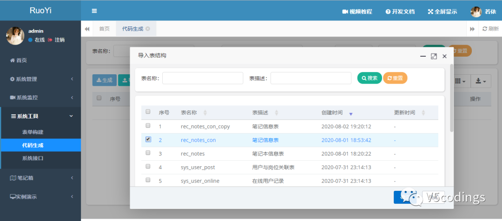Expand the 系统管理 sidebar menu
The width and height of the screenshot is (502, 221).
(x=40, y=79)
